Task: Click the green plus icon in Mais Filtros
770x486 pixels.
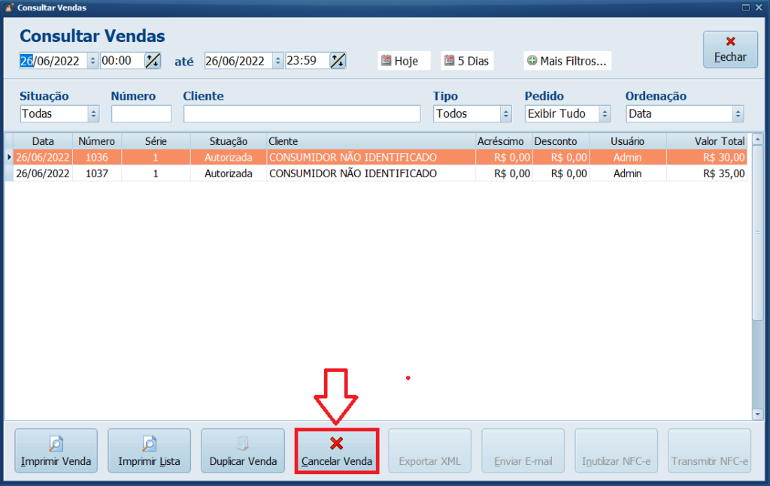Action: (532, 60)
